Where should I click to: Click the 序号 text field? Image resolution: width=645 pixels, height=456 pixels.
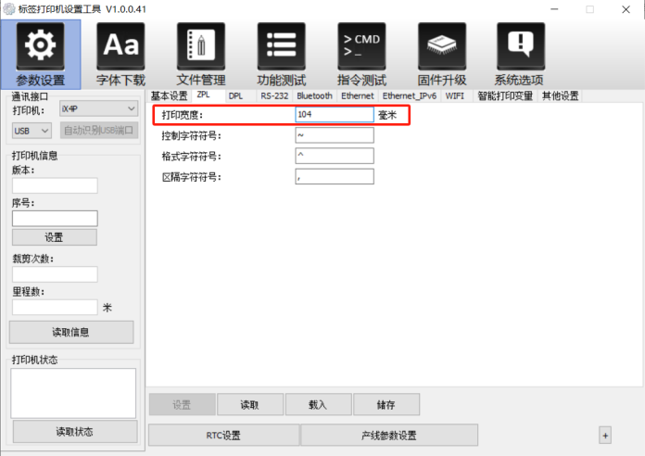point(55,219)
